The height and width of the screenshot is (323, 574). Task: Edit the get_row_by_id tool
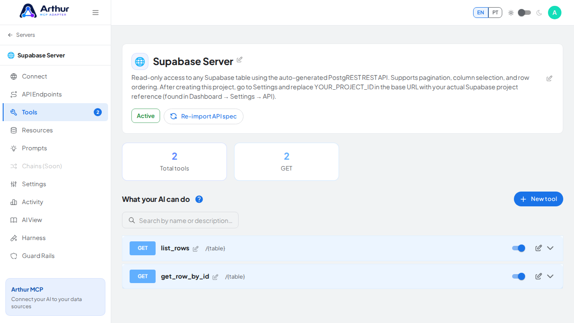coord(539,276)
